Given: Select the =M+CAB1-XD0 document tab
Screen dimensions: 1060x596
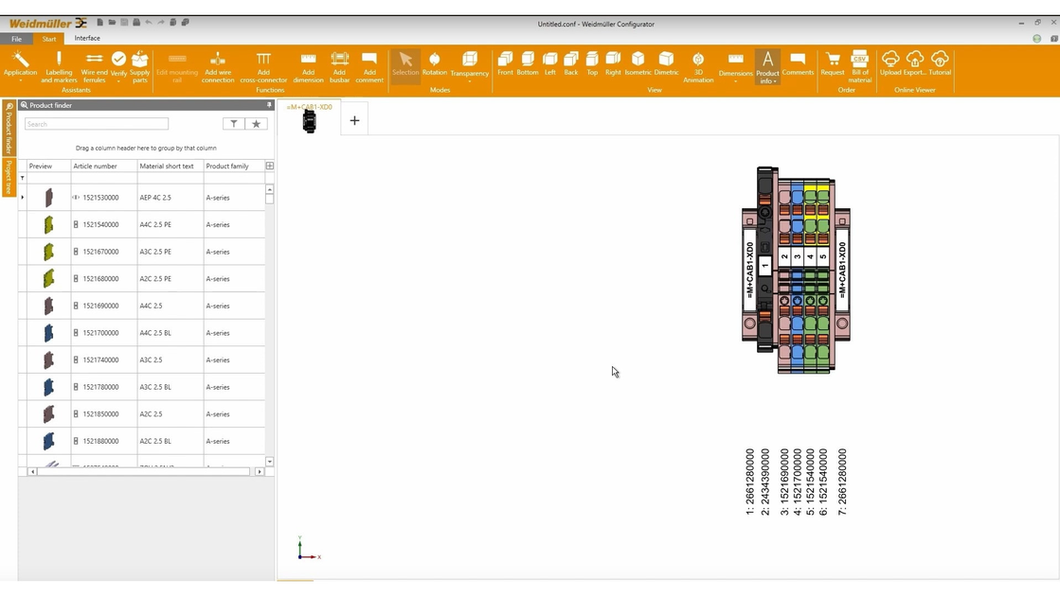Looking at the screenshot, I should (x=310, y=117).
